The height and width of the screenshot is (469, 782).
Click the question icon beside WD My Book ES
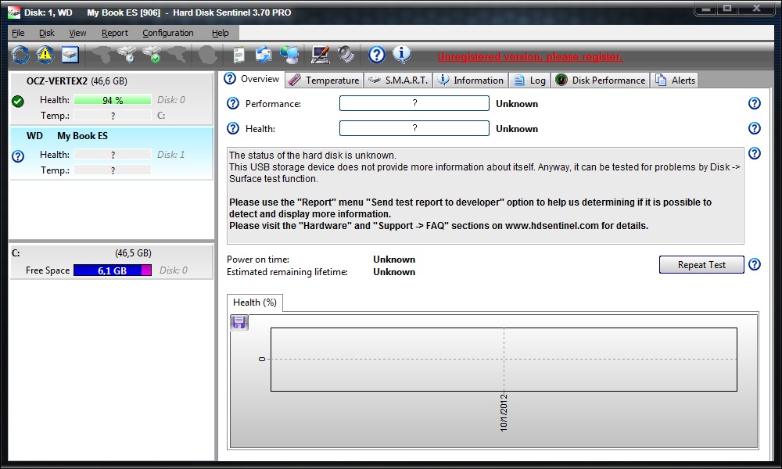click(18, 156)
